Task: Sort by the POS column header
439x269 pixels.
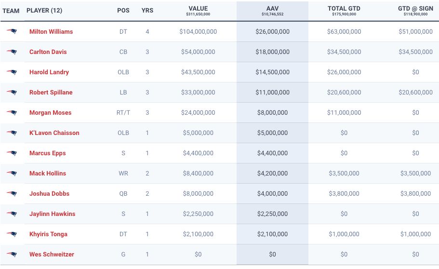Action: (x=123, y=11)
